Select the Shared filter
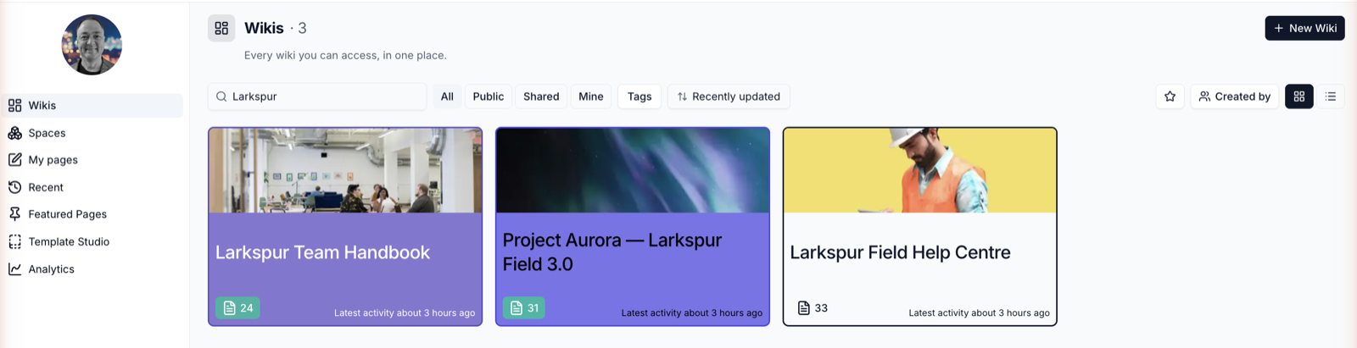Viewport: 1357px width, 348px height. coord(541,97)
